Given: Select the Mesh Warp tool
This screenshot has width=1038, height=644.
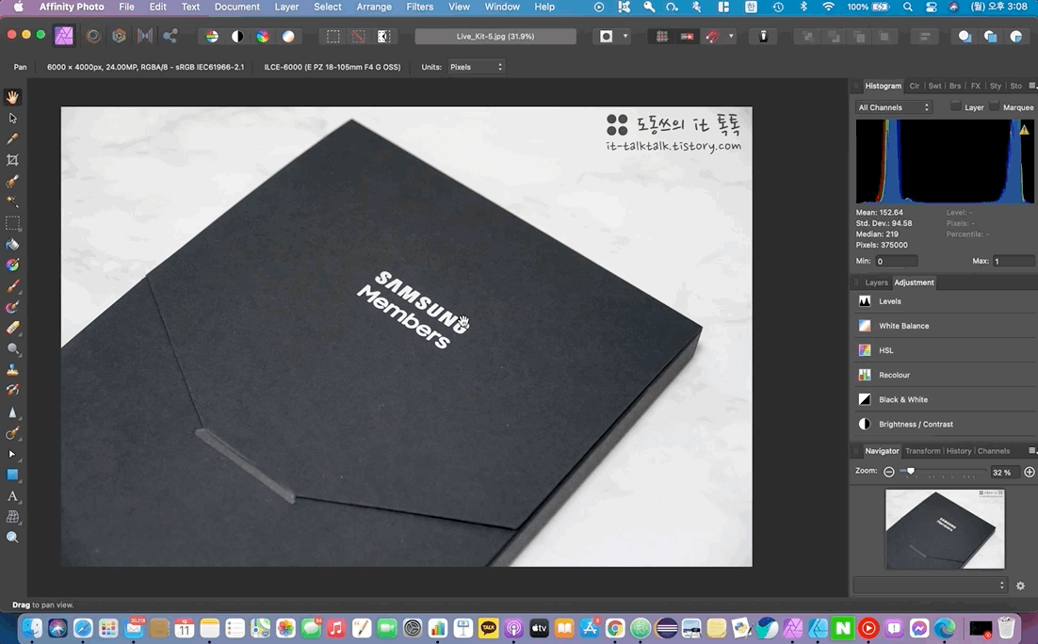Looking at the screenshot, I should (x=12, y=517).
